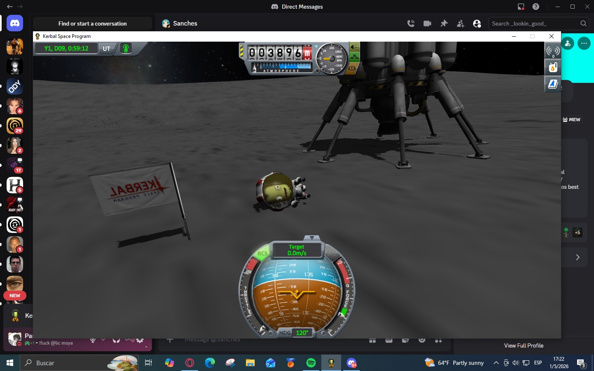Open KSP resources panel icon
594x371 pixels.
coord(553,67)
